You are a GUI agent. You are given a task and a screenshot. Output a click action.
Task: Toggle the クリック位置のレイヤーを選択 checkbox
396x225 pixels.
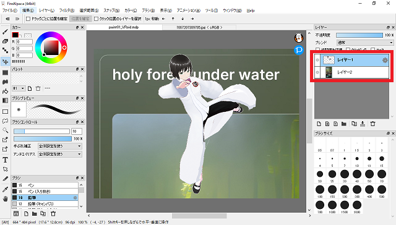coord(96,19)
